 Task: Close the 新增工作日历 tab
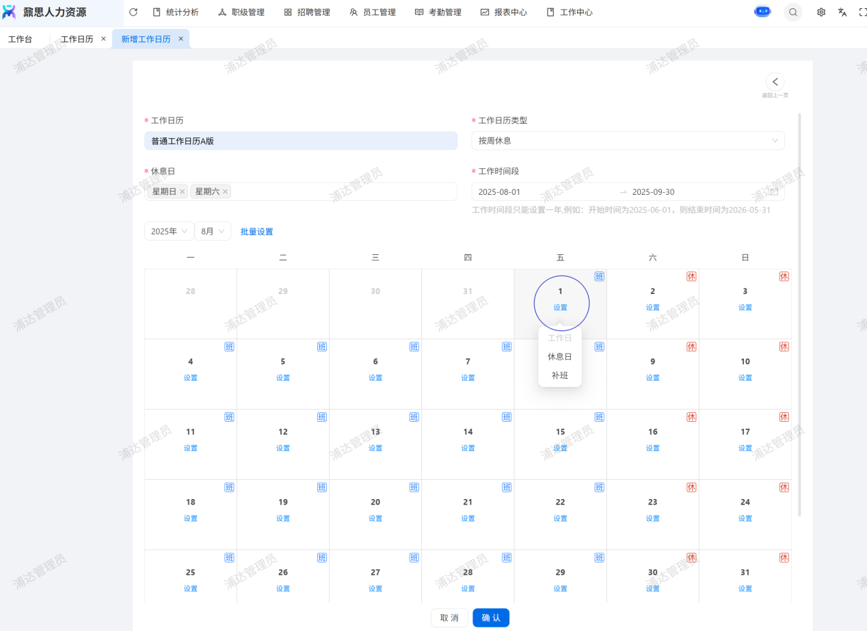coord(181,39)
